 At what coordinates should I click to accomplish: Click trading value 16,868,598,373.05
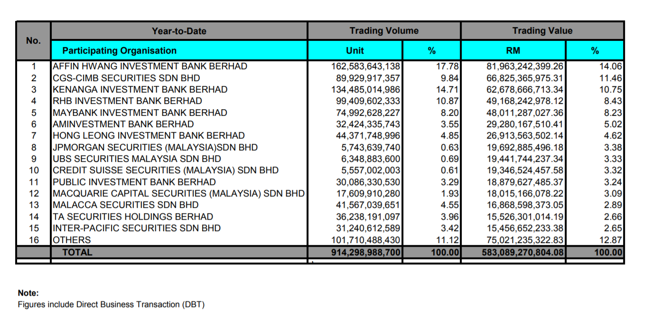pyautogui.click(x=525, y=205)
